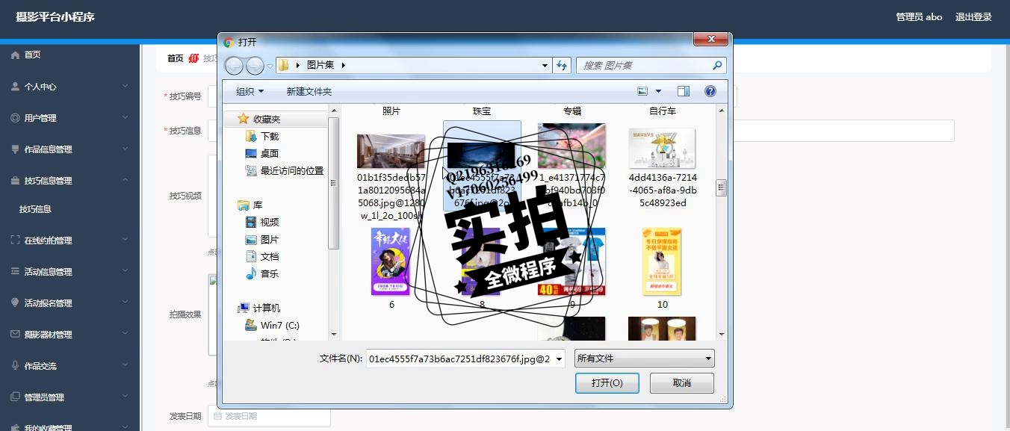Expand 在线约拍管理 in the sidebar

pyautogui.click(x=69, y=241)
